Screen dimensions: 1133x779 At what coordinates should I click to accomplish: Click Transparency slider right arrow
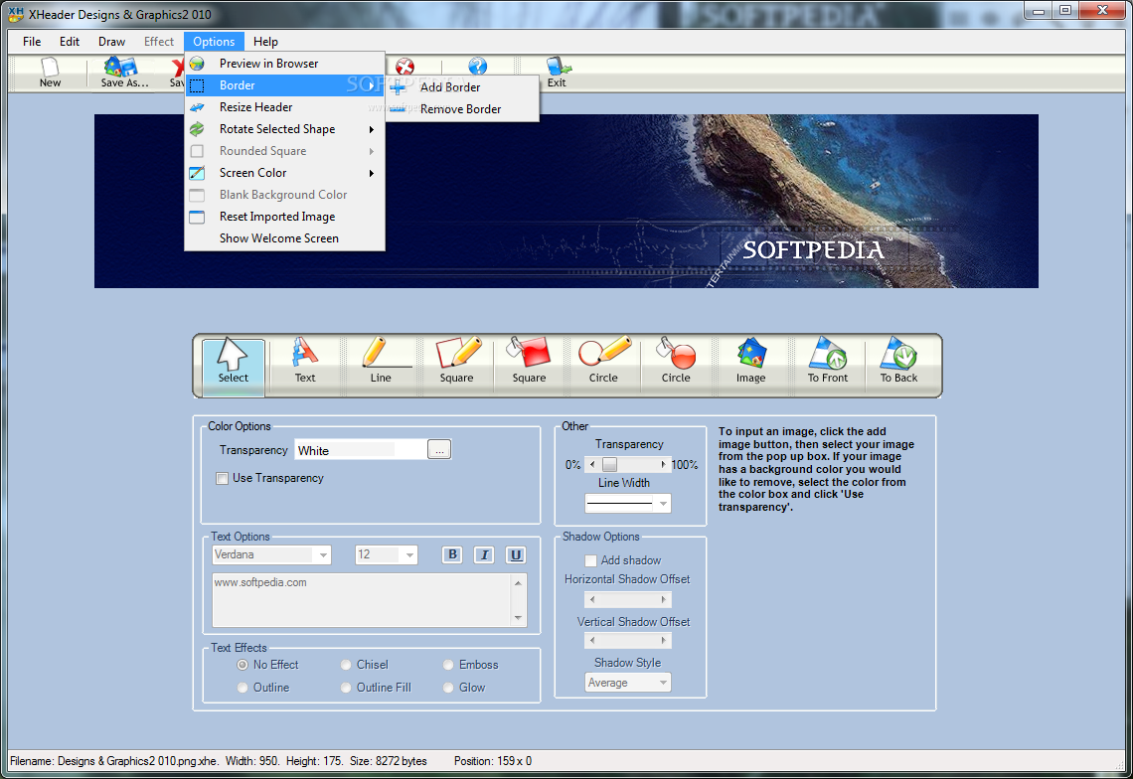click(663, 465)
